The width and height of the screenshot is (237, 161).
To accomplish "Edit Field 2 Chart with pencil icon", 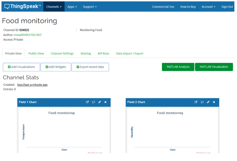I will click(x=208, y=102).
